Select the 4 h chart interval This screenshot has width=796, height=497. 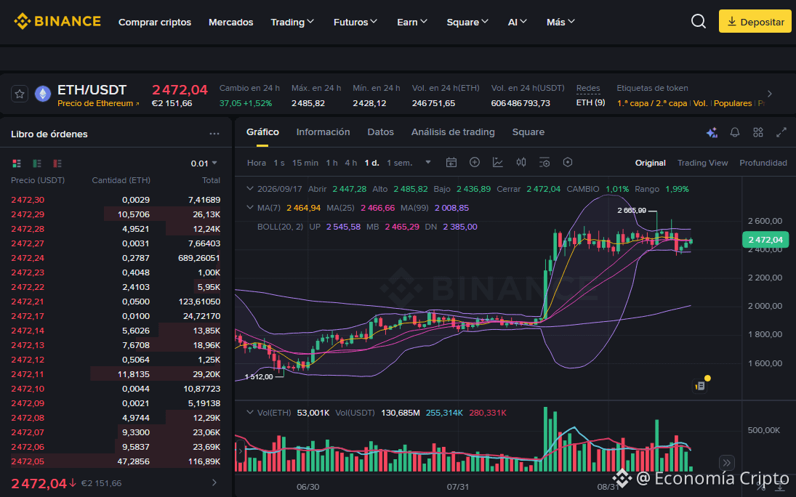[x=351, y=163]
